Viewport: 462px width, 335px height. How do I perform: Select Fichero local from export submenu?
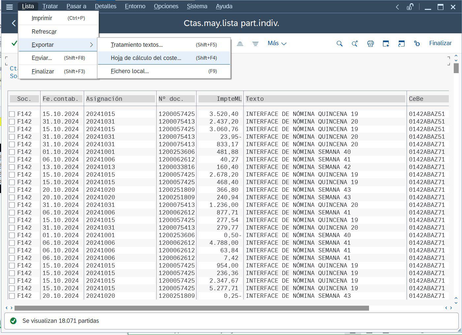[130, 71]
